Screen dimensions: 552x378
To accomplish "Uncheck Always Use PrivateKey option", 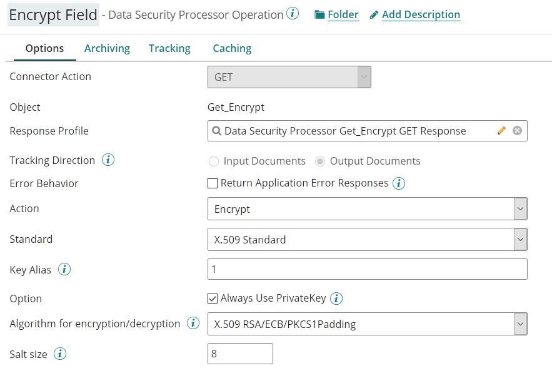I will [213, 299].
